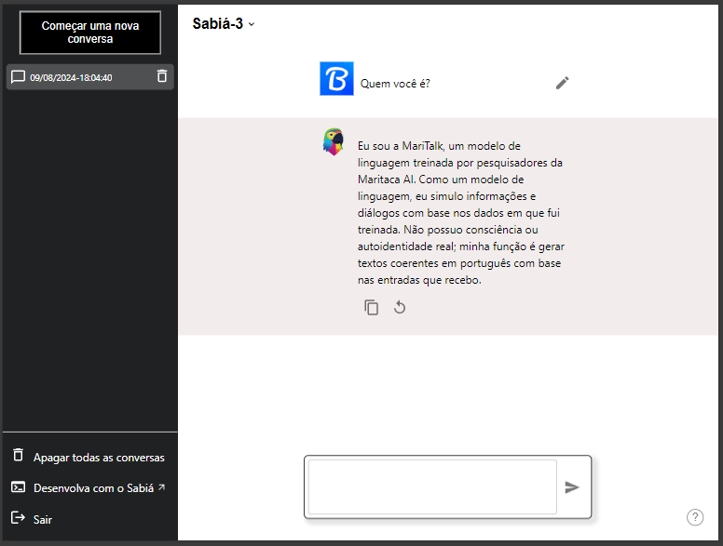
Task: Start a new conversation with Começar uma nova conversa
Action: click(90, 33)
